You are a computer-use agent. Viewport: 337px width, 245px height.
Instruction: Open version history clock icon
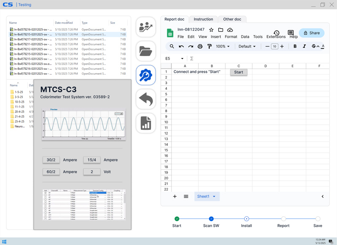pyautogui.click(x=276, y=33)
